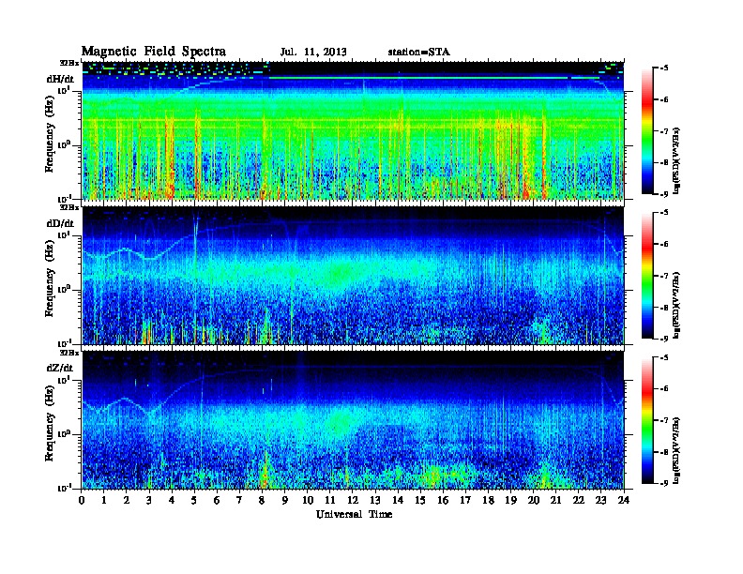The height and width of the screenshot is (574, 743).
Task: Click the hour "5" tick label on the time axis
Action: pos(194,500)
